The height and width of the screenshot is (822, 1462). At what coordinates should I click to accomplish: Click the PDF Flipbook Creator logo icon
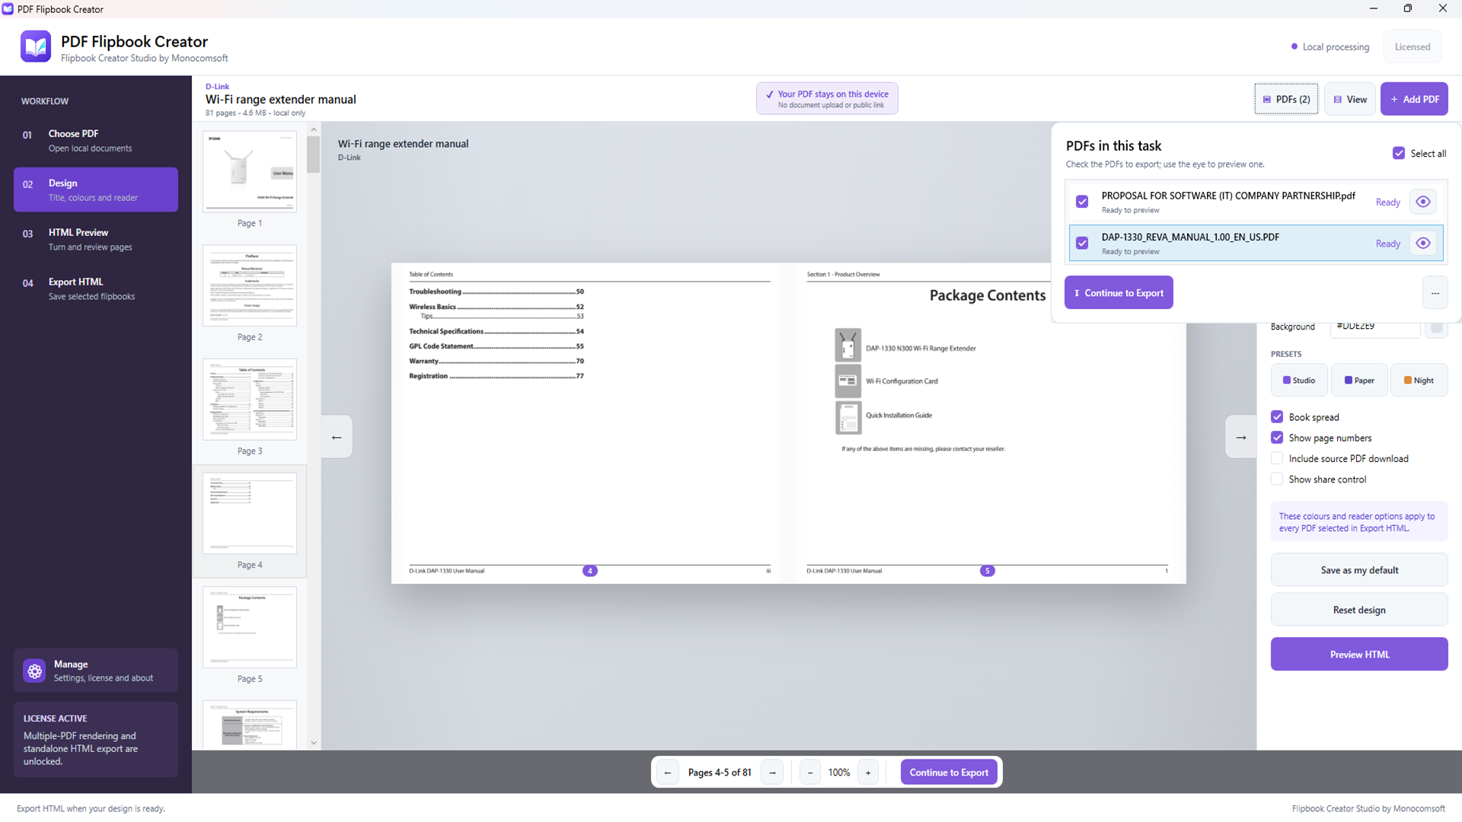[x=36, y=46]
